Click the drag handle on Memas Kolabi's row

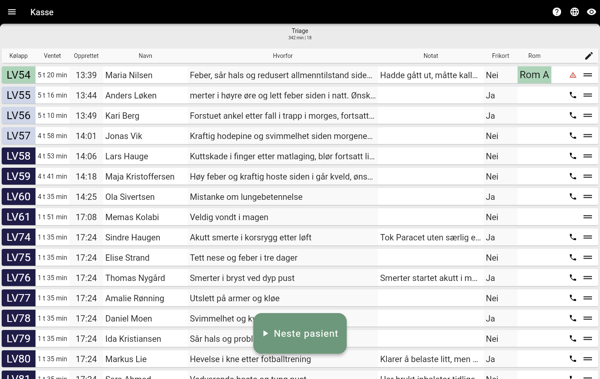point(588,217)
